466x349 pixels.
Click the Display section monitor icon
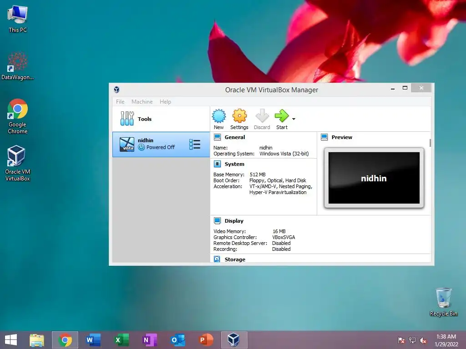[x=217, y=220]
